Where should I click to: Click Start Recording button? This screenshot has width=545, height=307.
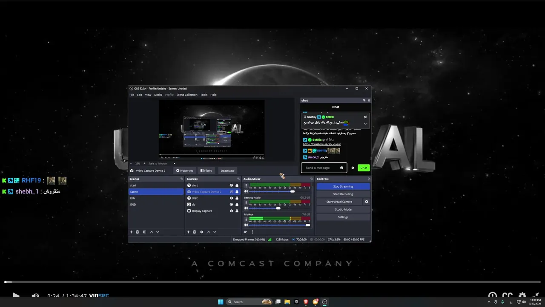coord(343,194)
